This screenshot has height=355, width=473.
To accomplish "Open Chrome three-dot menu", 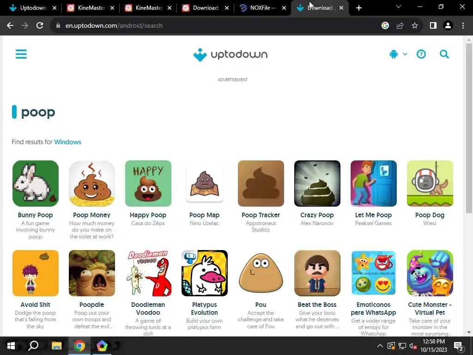I will pos(463,26).
